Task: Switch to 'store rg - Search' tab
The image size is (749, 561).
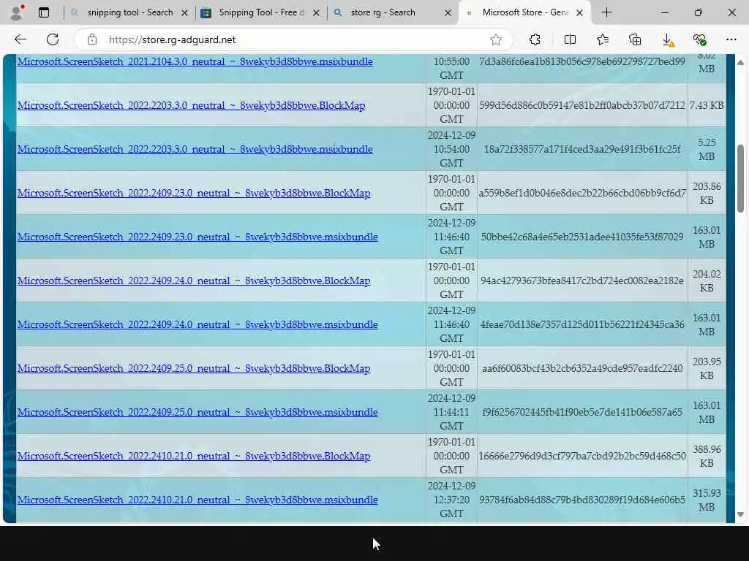Action: click(x=393, y=12)
